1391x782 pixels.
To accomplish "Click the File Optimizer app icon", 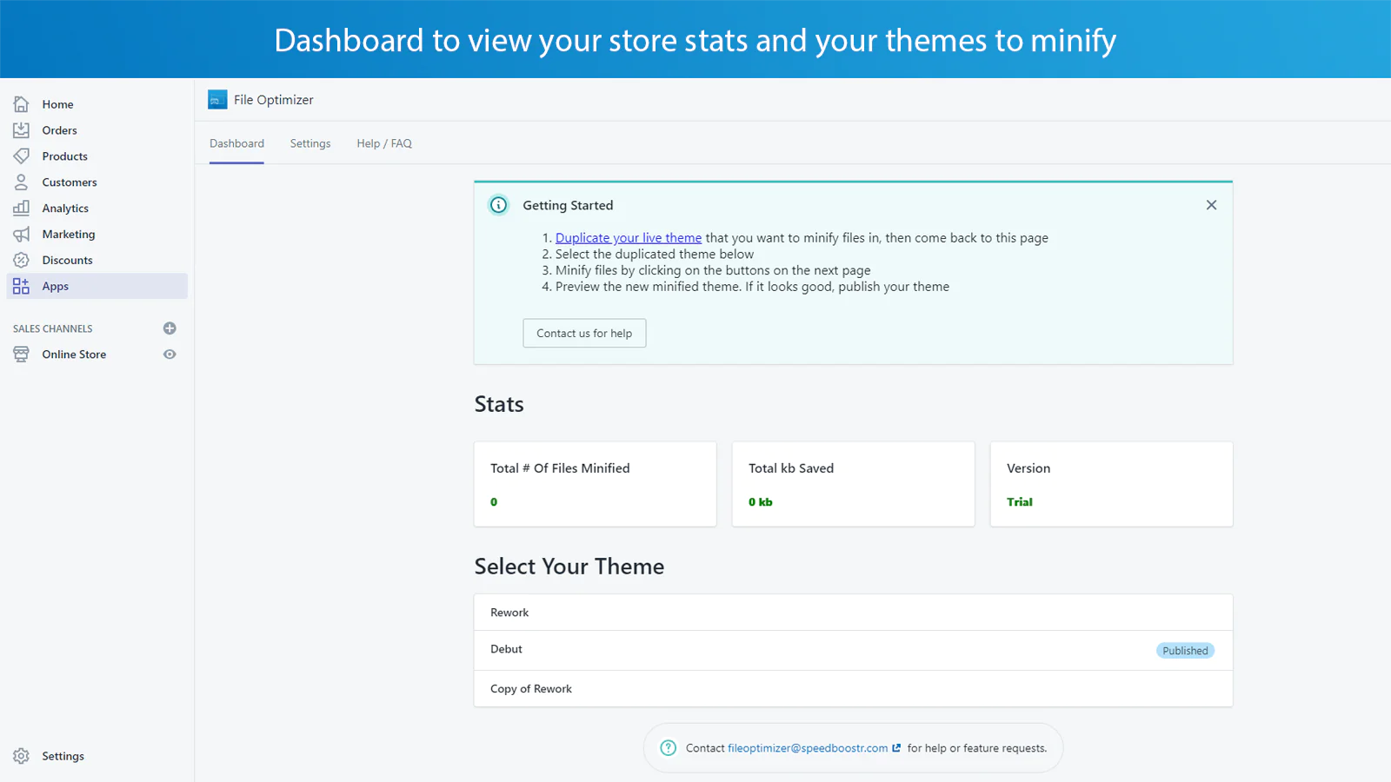I will pyautogui.click(x=216, y=99).
